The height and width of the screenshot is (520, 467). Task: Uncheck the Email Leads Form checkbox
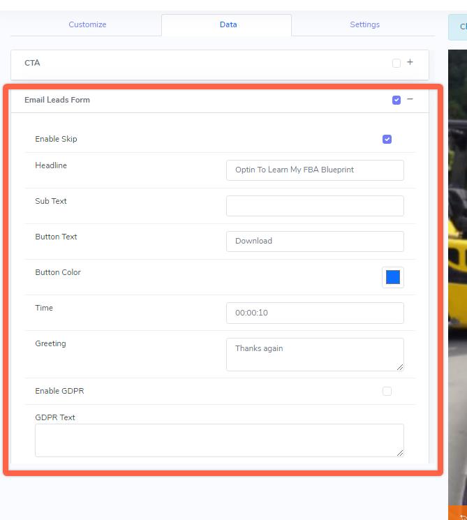click(396, 100)
